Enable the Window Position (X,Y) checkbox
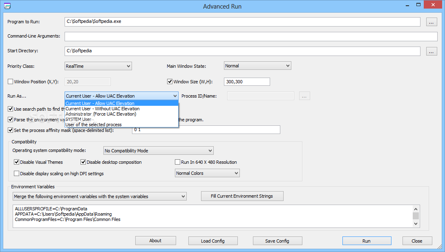445x252 pixels. tap(11, 82)
